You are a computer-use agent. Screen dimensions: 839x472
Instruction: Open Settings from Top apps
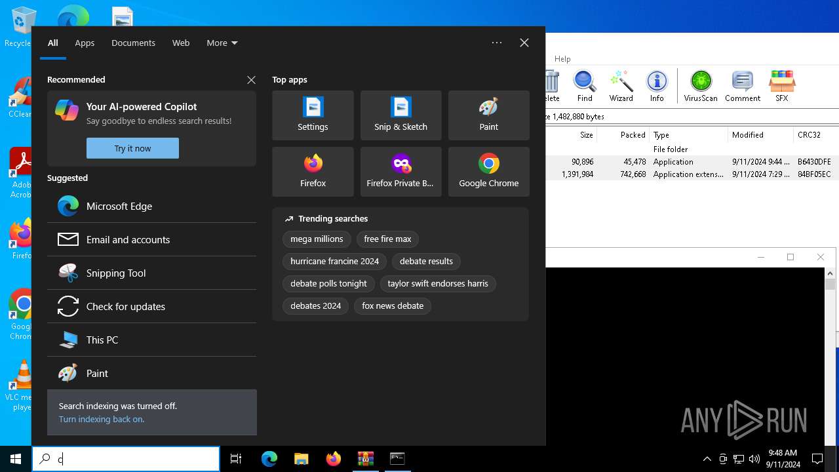313,115
